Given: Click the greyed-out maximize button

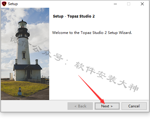Looking at the screenshot, I should [129, 4].
